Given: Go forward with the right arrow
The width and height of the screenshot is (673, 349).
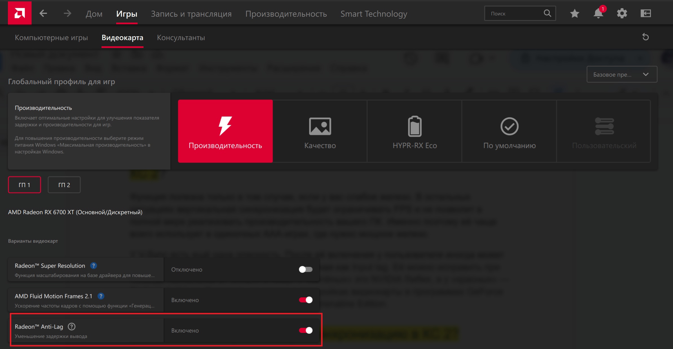Looking at the screenshot, I should [67, 13].
